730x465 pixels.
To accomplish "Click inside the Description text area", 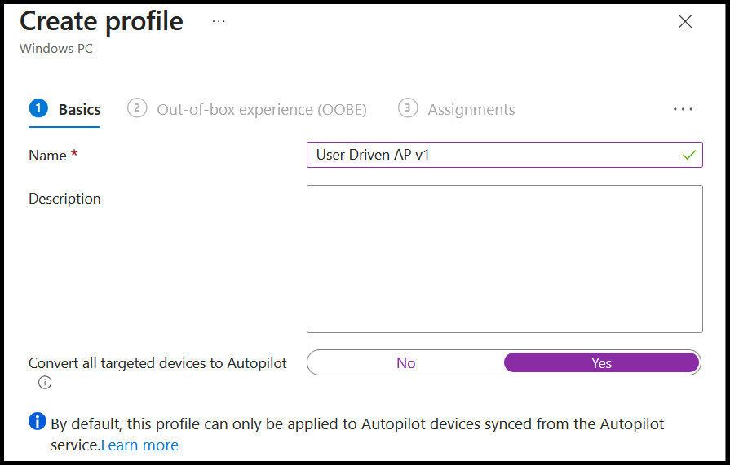I will pos(505,259).
